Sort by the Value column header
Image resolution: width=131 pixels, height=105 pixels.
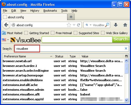point(102,56)
